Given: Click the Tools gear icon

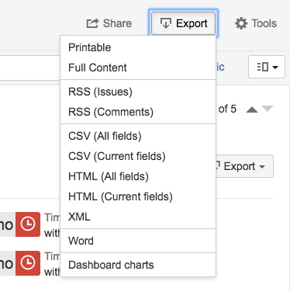Looking at the screenshot, I should [241, 23].
